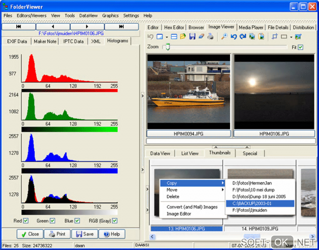Switch to the EXIF Data tab
This screenshot has height=250, width=319.
[x=17, y=41]
